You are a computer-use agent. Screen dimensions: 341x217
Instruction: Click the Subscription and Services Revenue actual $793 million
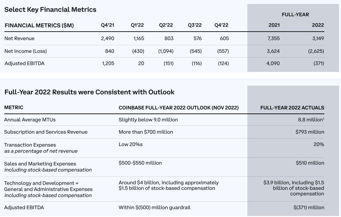(x=309, y=132)
